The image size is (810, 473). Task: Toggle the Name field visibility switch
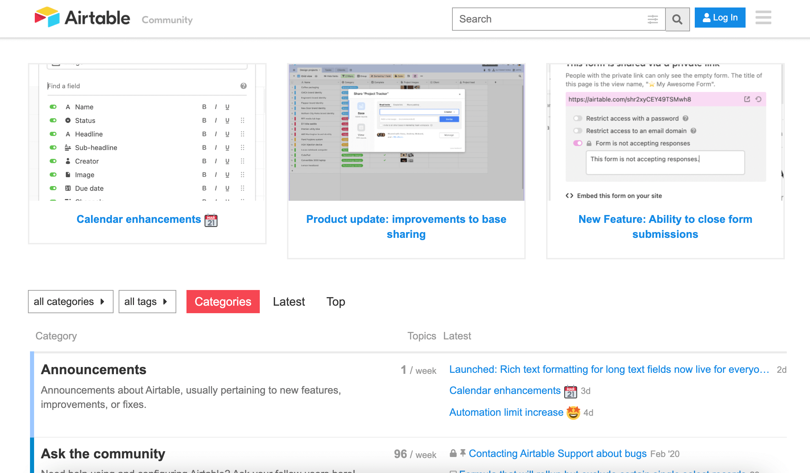coord(53,107)
